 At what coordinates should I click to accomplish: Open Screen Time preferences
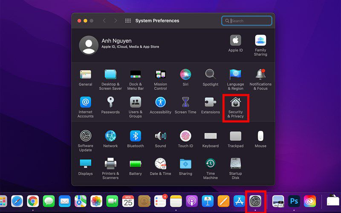coord(185,105)
